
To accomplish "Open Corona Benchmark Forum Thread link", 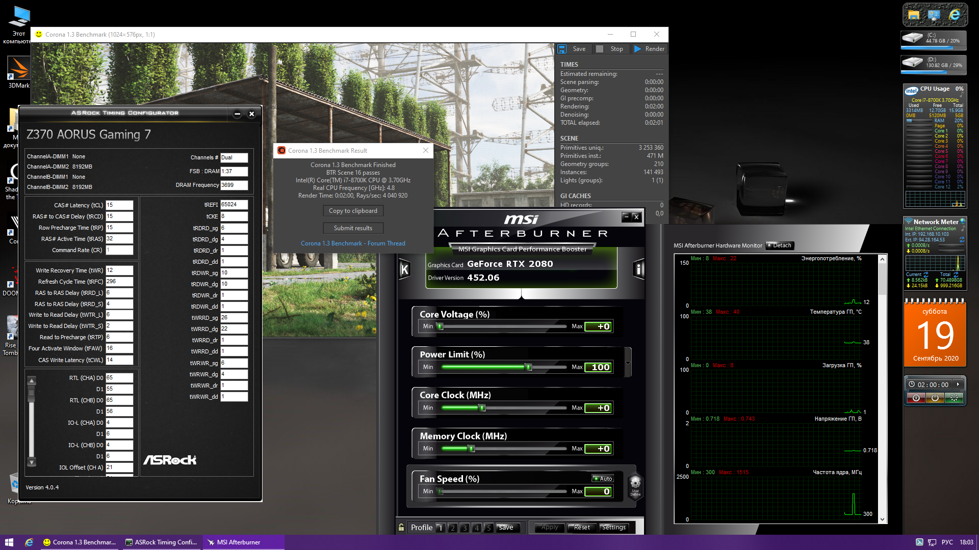I will point(353,243).
